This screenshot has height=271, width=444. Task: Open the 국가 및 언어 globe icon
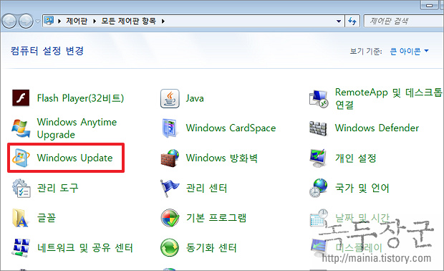tap(318, 188)
